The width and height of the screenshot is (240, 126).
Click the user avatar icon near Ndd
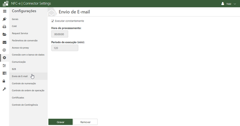click(x=223, y=4)
